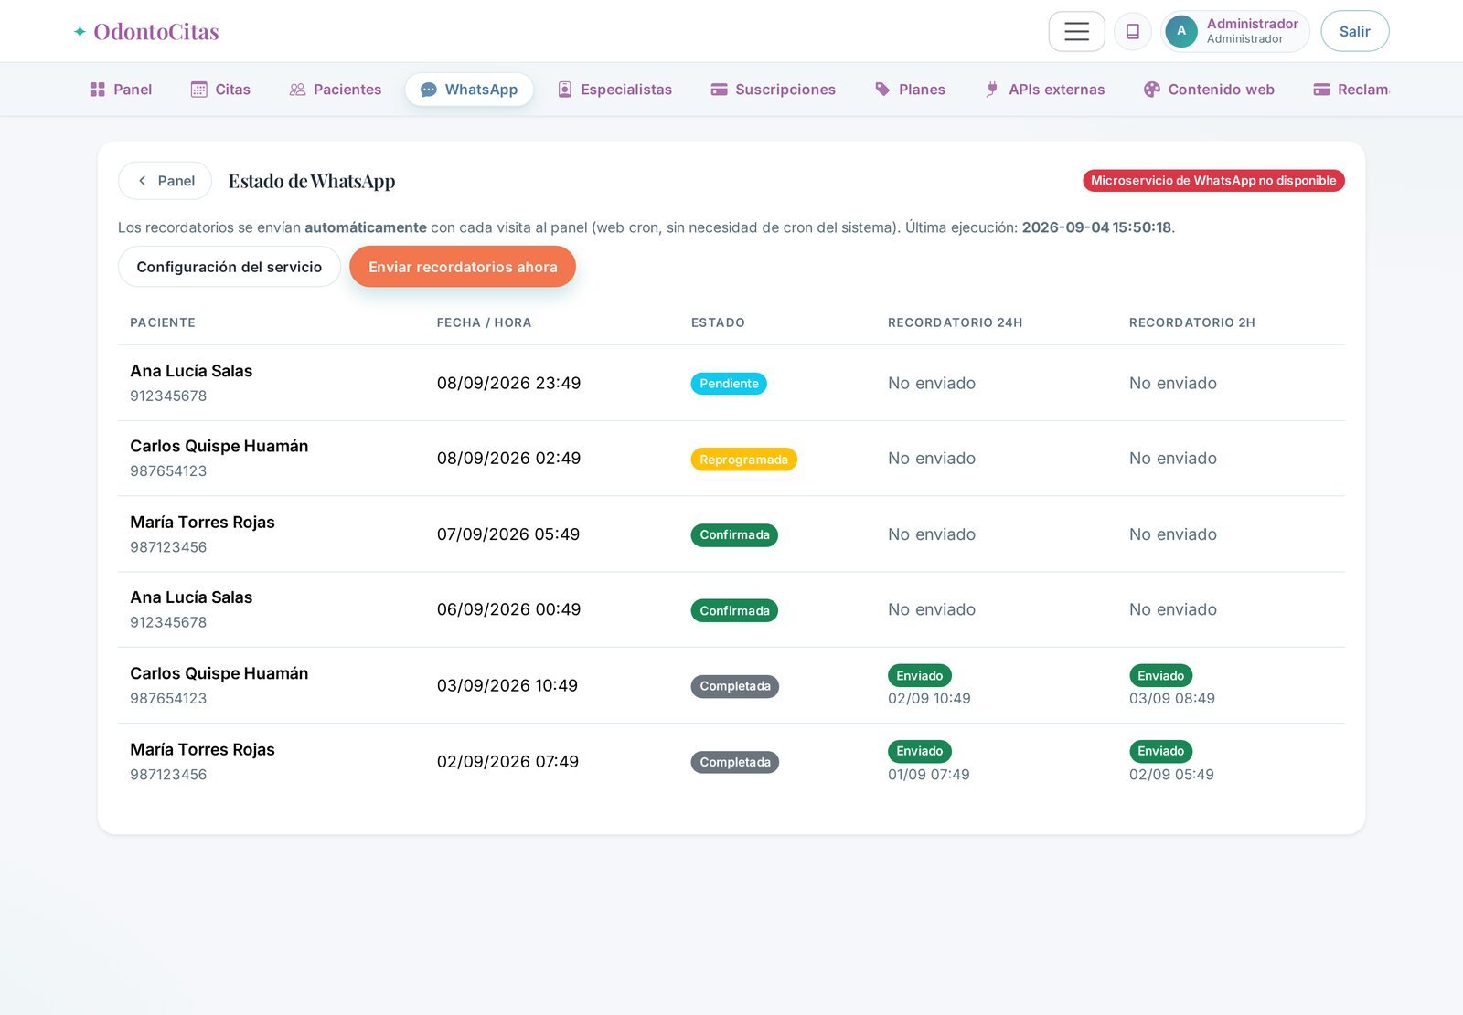This screenshot has height=1015, width=1463.
Task: Click the OdontoCitas brand link
Action: 146,32
